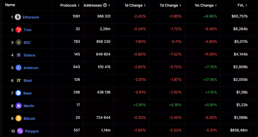Sort by 7d Change column arrows
This screenshot has height=137, width=258.
pos(180,6)
